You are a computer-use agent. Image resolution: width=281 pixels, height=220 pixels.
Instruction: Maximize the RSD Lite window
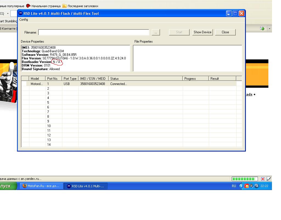[x=235, y=13]
